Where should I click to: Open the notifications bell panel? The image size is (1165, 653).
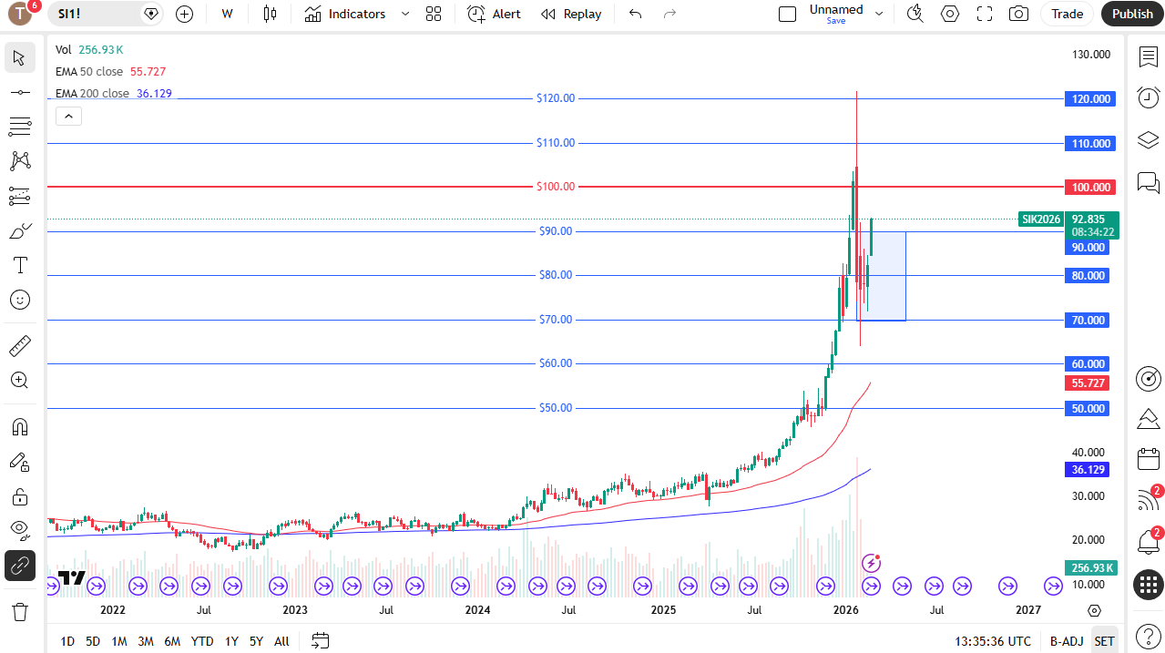click(x=1148, y=542)
